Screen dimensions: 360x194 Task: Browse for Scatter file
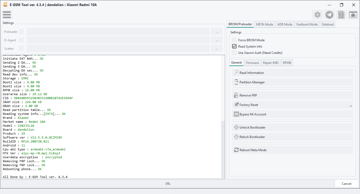coord(217,48)
